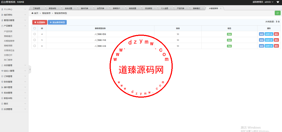Click the 产品管理 bag icon in sidebar
This screenshot has width=282, height=132.
point(2,26)
